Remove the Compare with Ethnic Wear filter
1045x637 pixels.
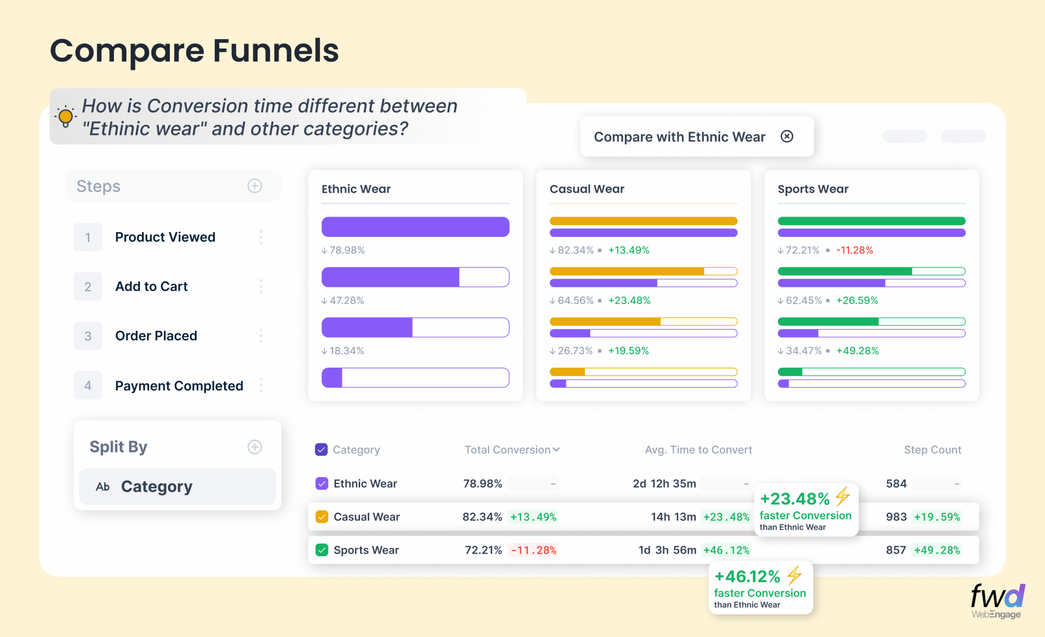787,137
